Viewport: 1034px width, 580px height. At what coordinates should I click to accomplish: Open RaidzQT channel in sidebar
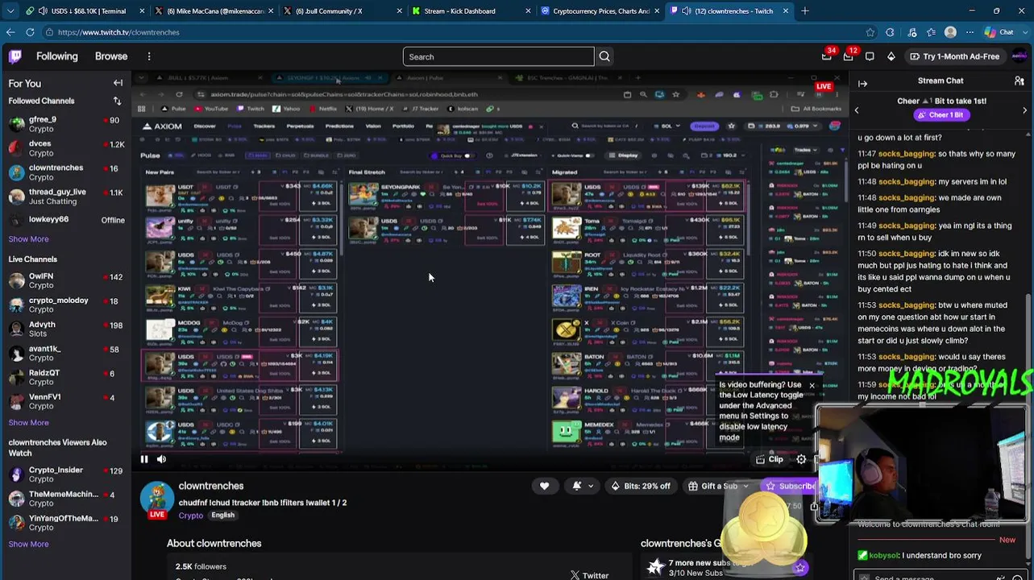click(66, 378)
